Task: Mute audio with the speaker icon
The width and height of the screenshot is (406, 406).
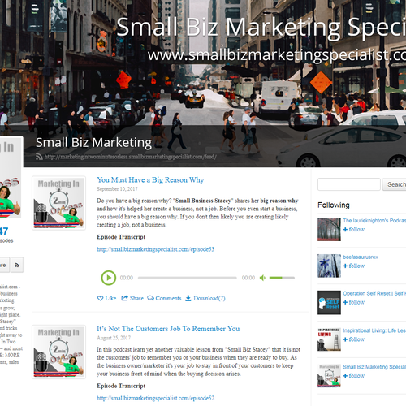Action: pos(262,278)
